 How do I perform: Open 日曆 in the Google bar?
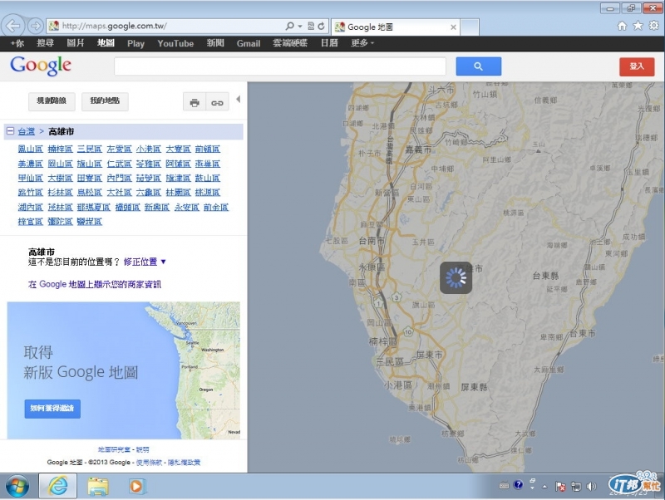[329, 43]
